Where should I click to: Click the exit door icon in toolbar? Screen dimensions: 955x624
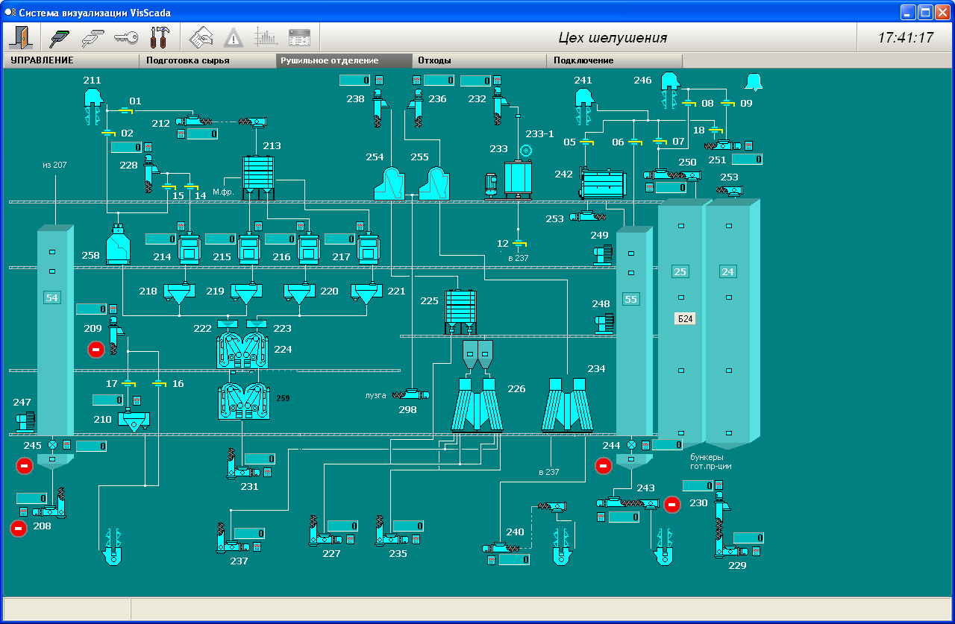pos(20,37)
